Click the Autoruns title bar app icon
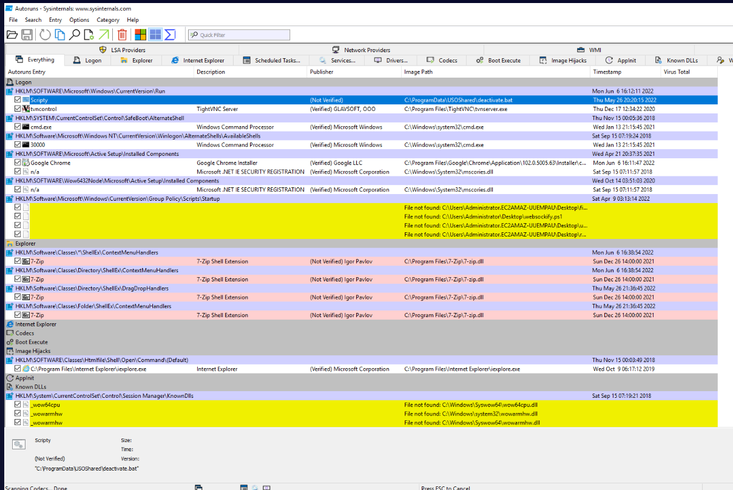Screen dimensions: 733x490 (9, 9)
